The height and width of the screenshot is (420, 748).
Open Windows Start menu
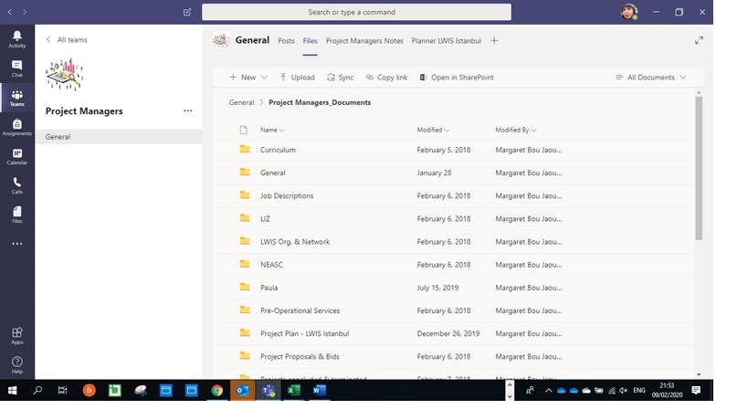click(13, 391)
